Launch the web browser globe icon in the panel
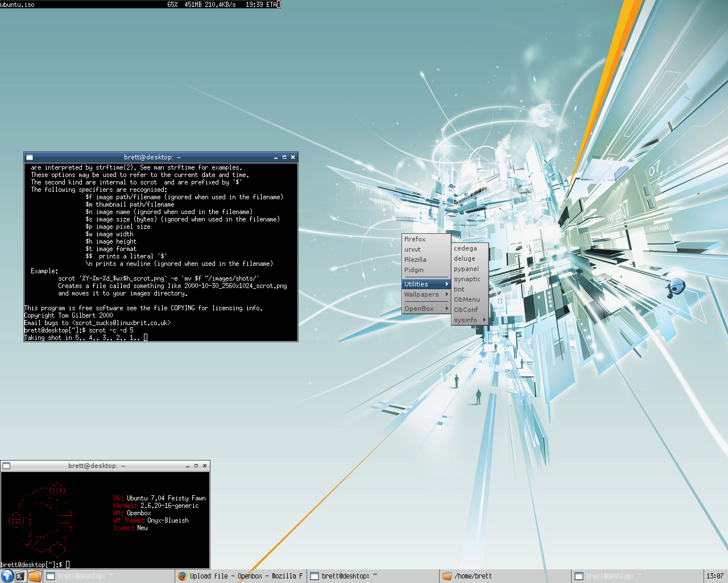The height and width of the screenshot is (583, 728). 7,576
